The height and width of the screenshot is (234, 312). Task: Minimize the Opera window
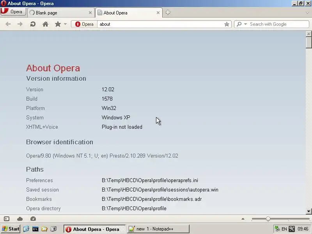[x=294, y=4]
